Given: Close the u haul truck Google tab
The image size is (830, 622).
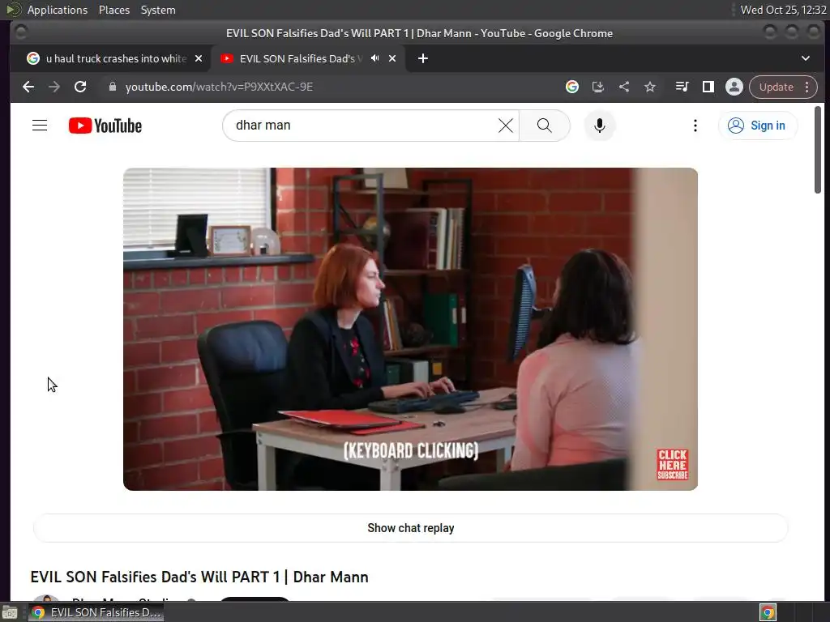Looking at the screenshot, I should coord(199,58).
